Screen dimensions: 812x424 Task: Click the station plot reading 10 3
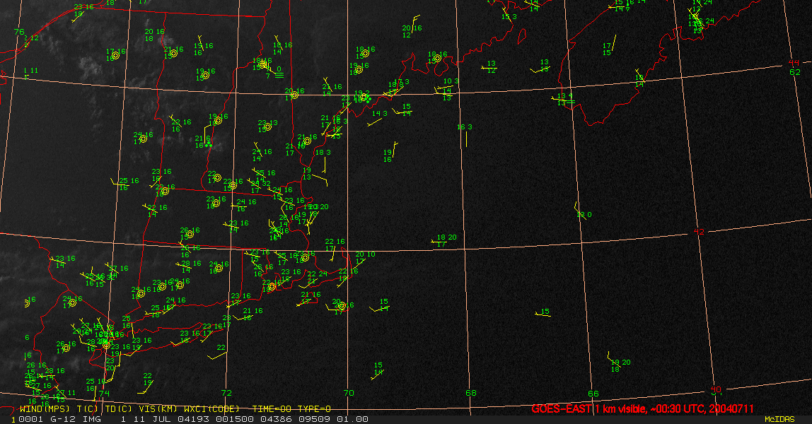click(x=451, y=81)
